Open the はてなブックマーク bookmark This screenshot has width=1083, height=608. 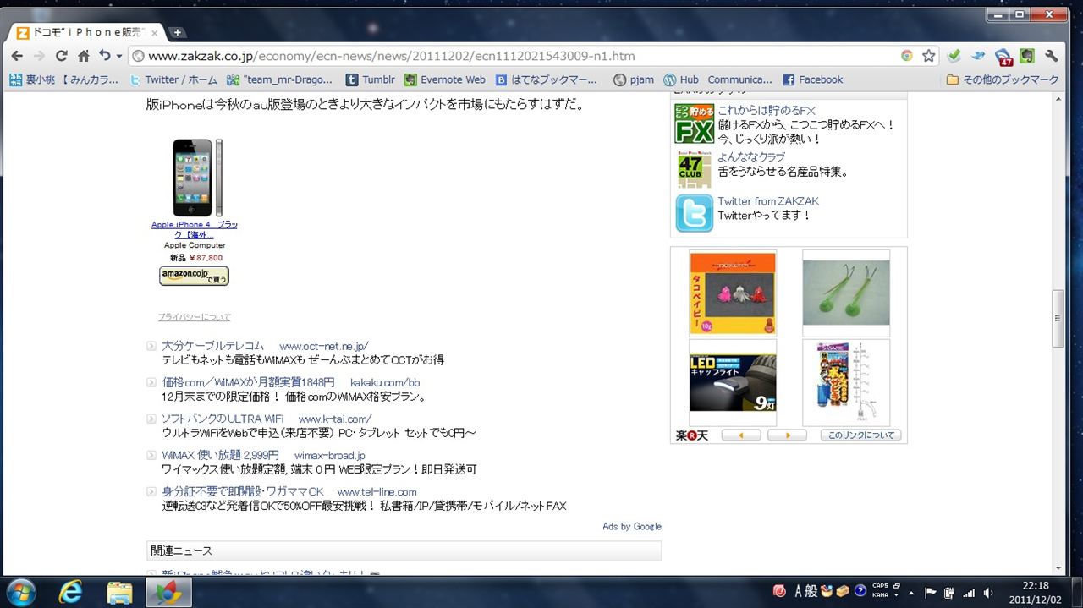tap(547, 79)
